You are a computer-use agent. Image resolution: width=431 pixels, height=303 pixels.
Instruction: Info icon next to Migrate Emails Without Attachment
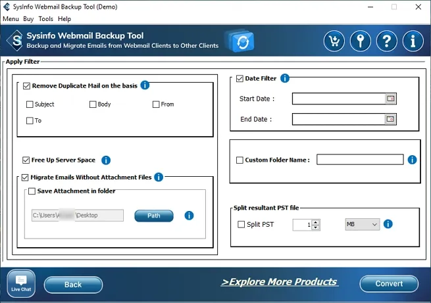[159, 177]
